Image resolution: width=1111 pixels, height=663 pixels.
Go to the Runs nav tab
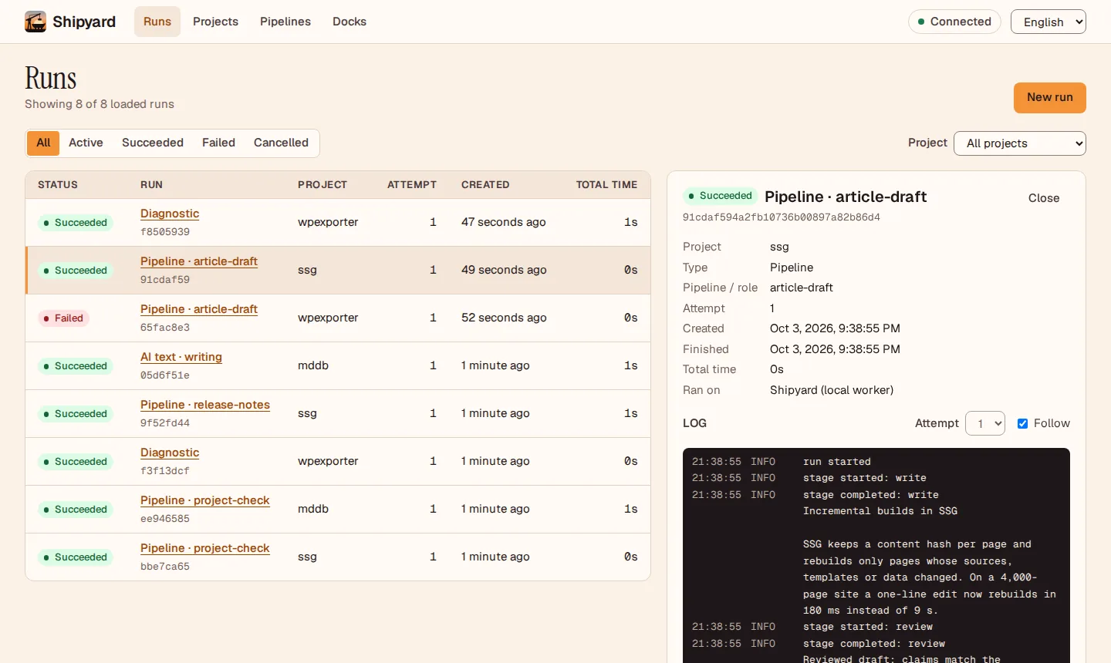[x=157, y=22]
